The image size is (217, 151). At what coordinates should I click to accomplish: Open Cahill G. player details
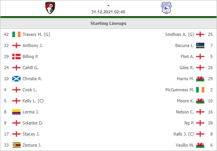pos(30,68)
